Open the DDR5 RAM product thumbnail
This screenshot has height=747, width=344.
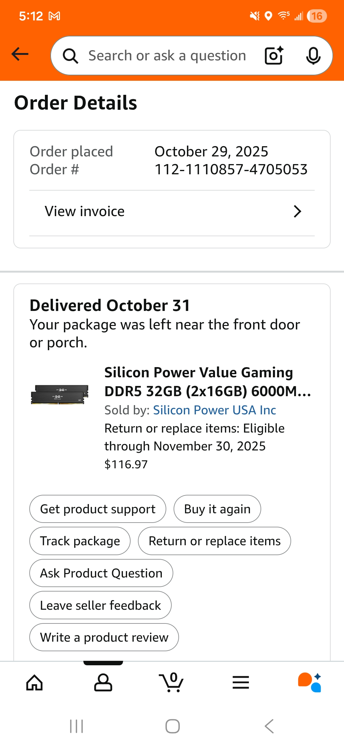60,395
